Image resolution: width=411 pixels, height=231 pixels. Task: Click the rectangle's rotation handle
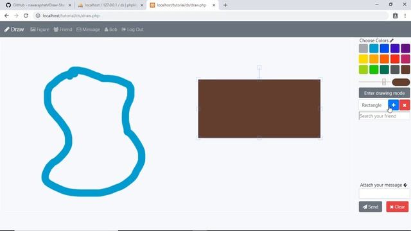(x=259, y=68)
